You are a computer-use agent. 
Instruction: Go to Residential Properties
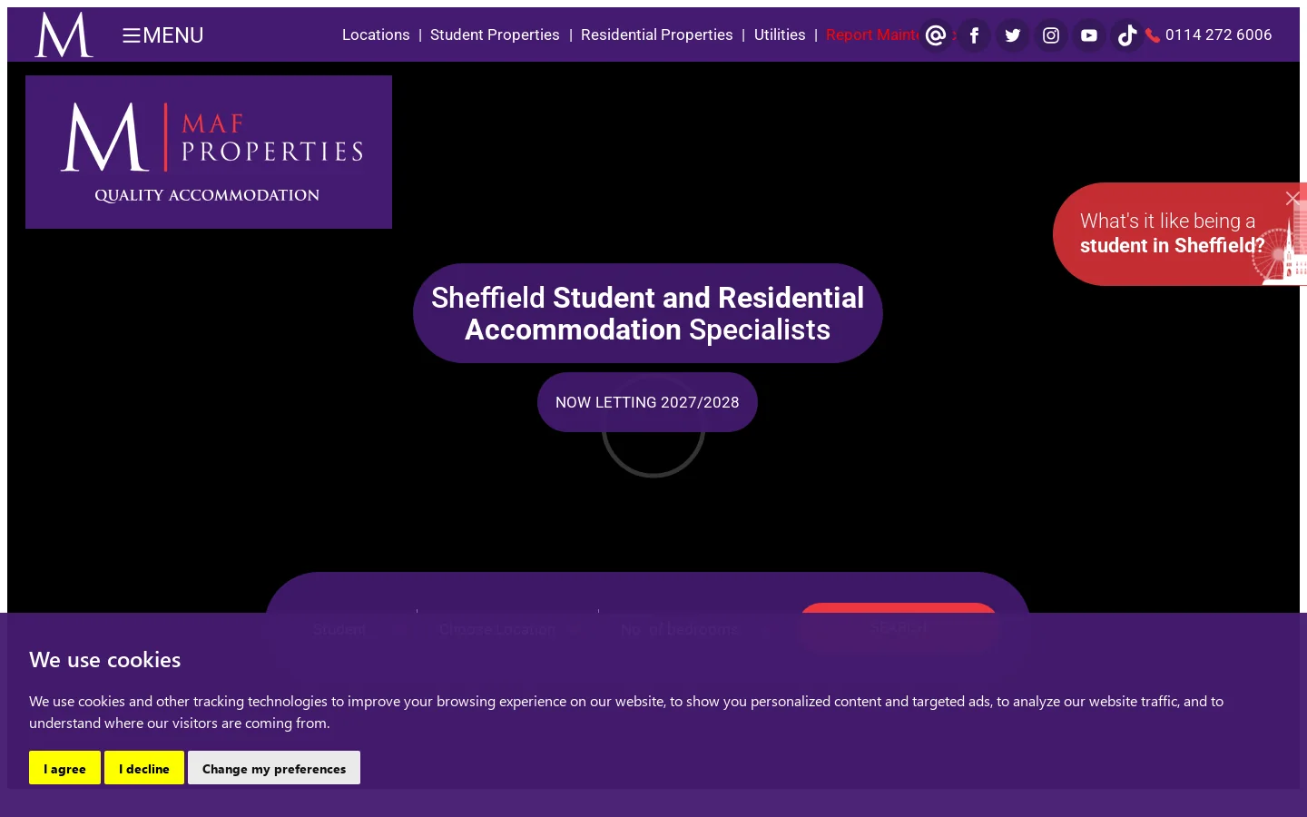(656, 34)
